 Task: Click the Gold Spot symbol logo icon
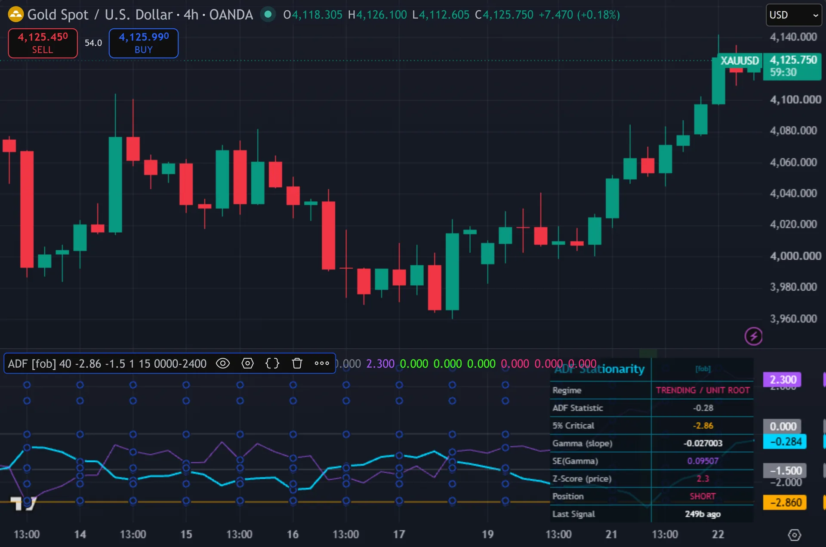[x=15, y=15]
